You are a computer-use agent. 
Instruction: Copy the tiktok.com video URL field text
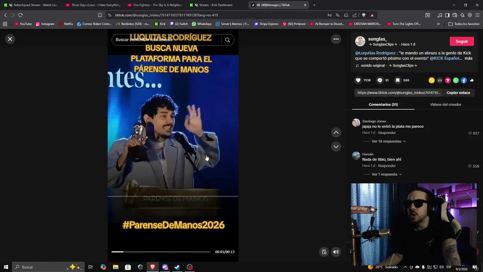398,93
